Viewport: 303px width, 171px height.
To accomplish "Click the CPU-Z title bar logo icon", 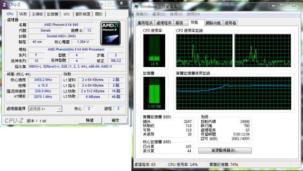I will [4, 4].
